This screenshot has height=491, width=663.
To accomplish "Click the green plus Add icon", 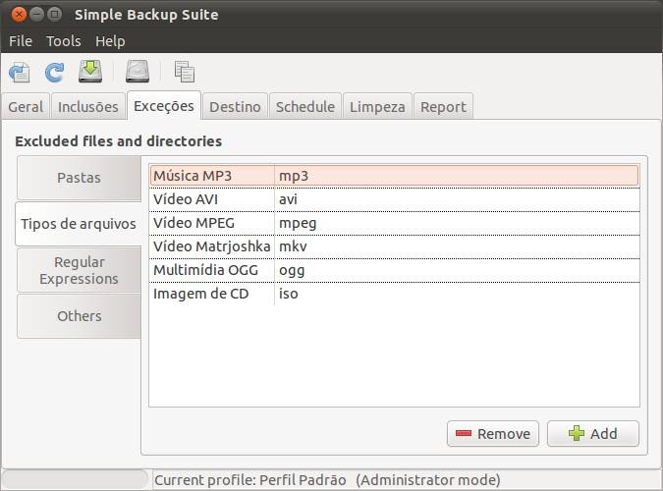I will (x=577, y=433).
